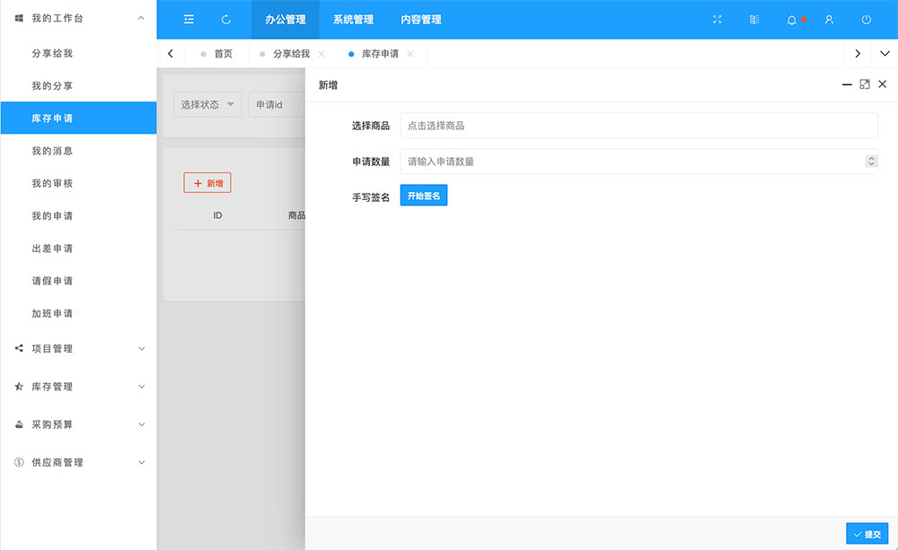Viewport: 898px width, 550px height.
Task: Expand the 项目管理 menu group
Action: [x=142, y=348]
